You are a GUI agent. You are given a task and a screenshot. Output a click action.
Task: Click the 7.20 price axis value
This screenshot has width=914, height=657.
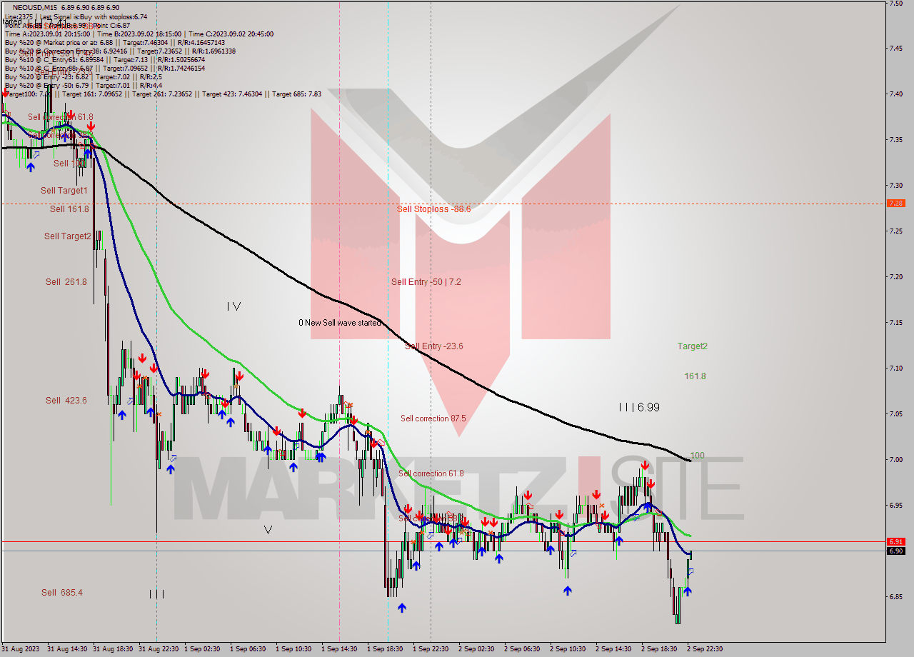click(x=895, y=277)
